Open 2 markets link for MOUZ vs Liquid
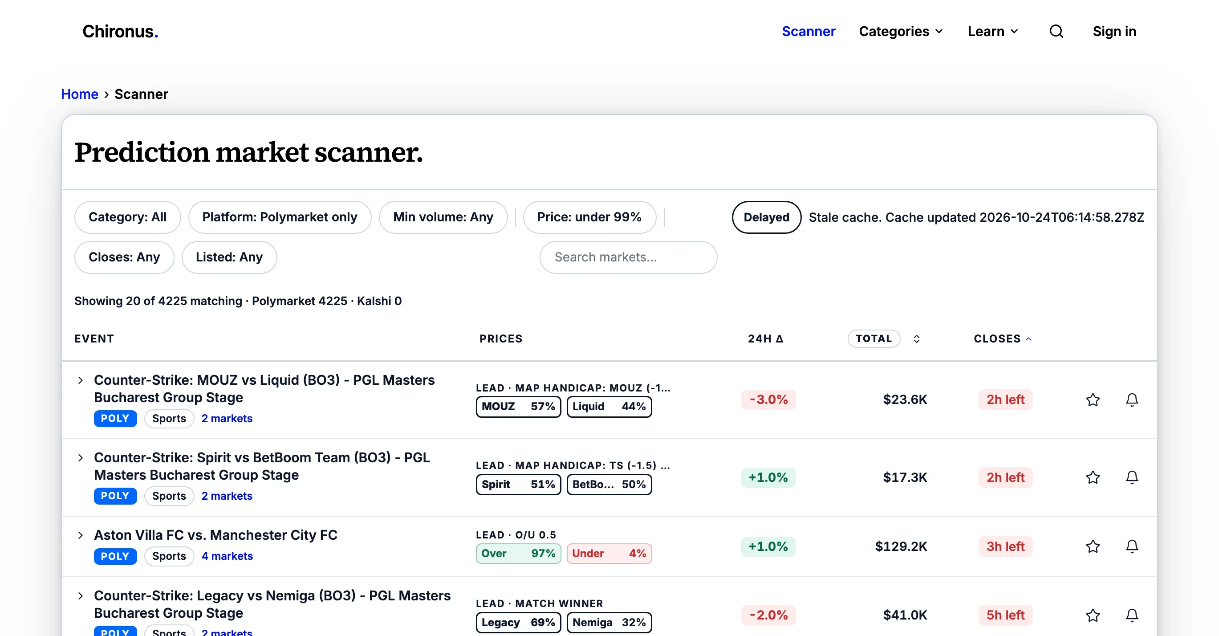 [227, 419]
